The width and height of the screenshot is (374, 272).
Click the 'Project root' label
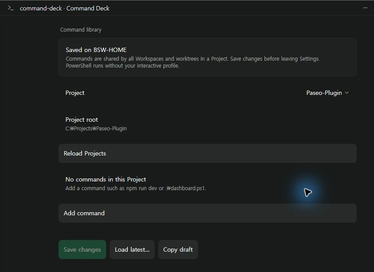[81, 120]
